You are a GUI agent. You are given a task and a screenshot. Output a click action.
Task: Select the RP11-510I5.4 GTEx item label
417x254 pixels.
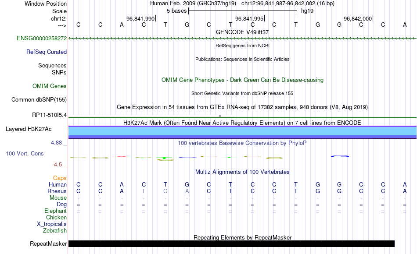pyautogui.click(x=50, y=115)
